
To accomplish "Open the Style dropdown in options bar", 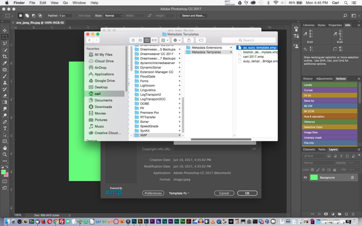I will (113, 16).
